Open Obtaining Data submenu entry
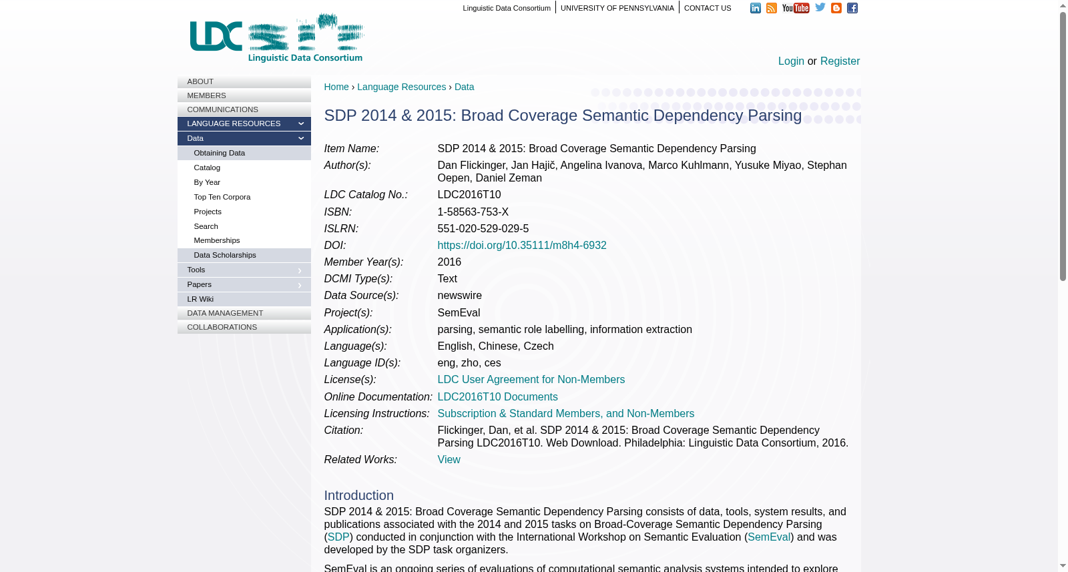Viewport: 1068px width, 572px height. point(244,153)
